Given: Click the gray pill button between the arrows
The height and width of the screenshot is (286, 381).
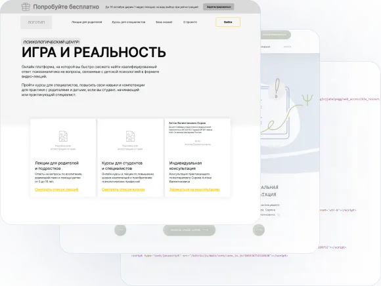Looking at the screenshot, I should point(189,230).
